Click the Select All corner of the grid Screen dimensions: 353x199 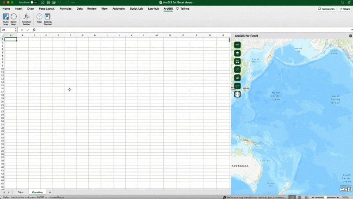click(2, 35)
